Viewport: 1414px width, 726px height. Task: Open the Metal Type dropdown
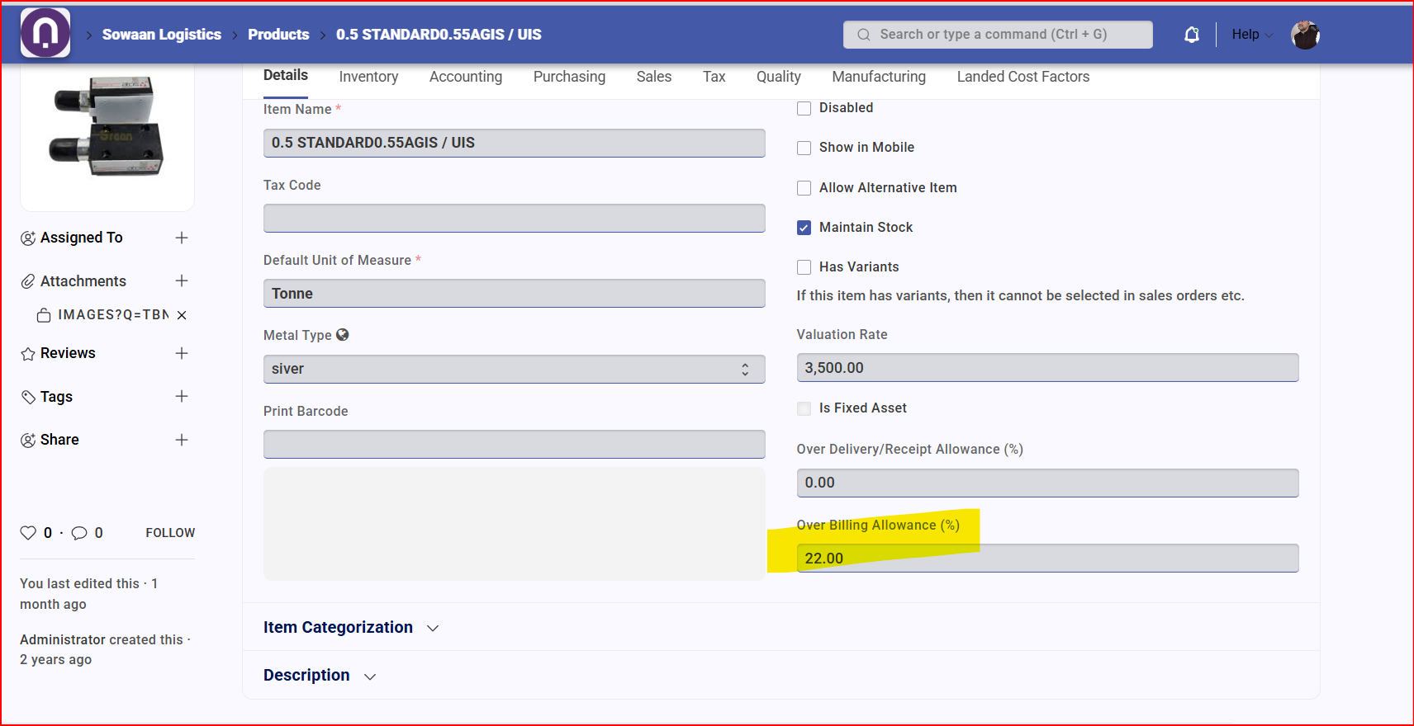(x=514, y=369)
